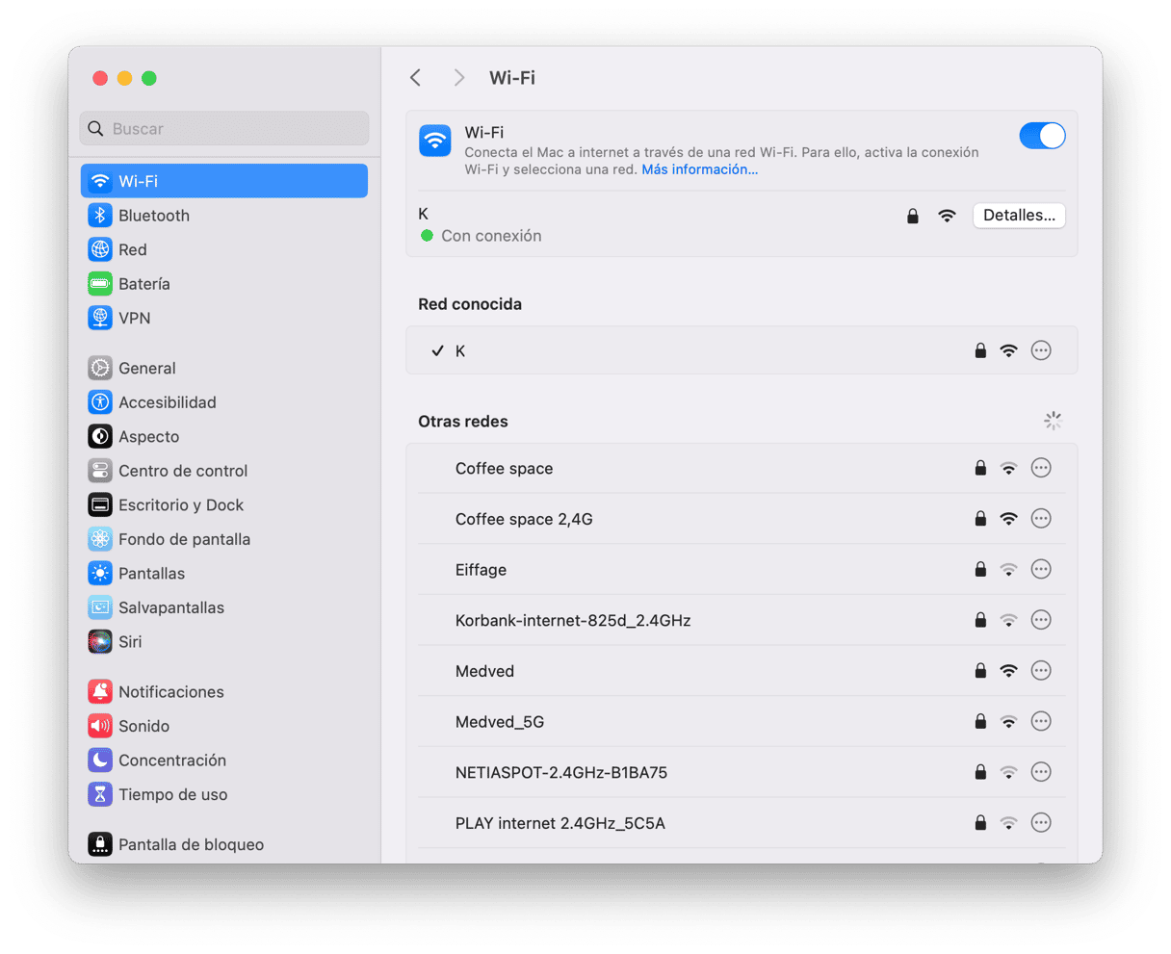Click the Tiempo de uso hourglass icon
Screen dimensions: 1171x954
tap(100, 794)
